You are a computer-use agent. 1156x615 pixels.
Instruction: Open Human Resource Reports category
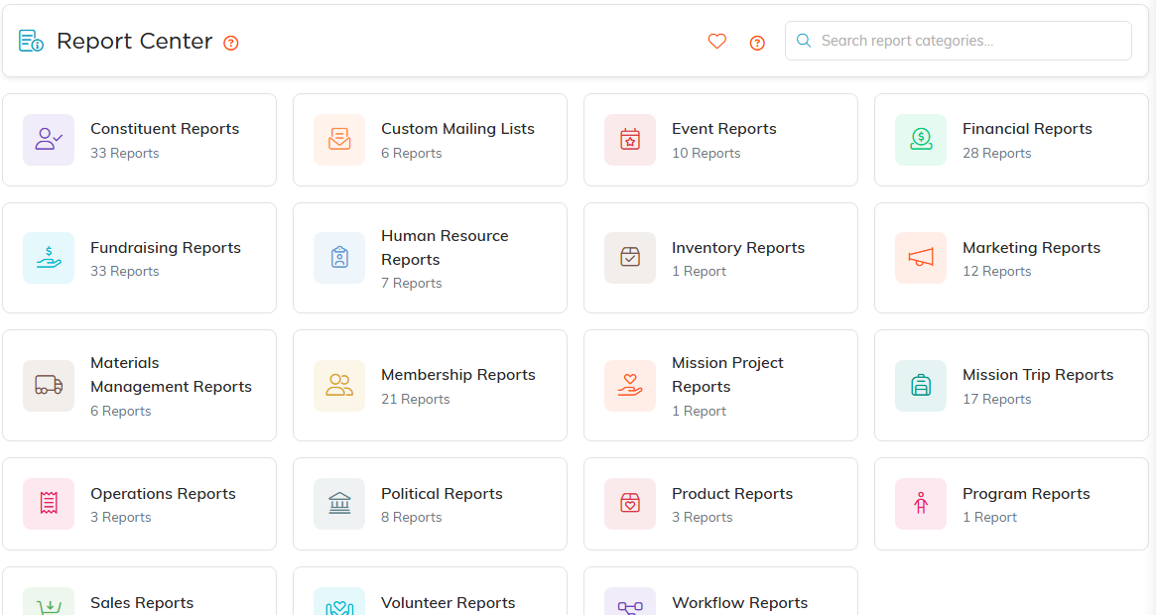tap(430, 258)
